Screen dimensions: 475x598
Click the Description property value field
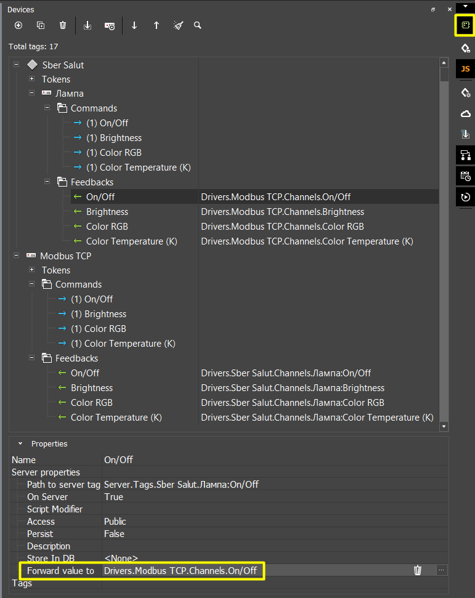point(271,546)
